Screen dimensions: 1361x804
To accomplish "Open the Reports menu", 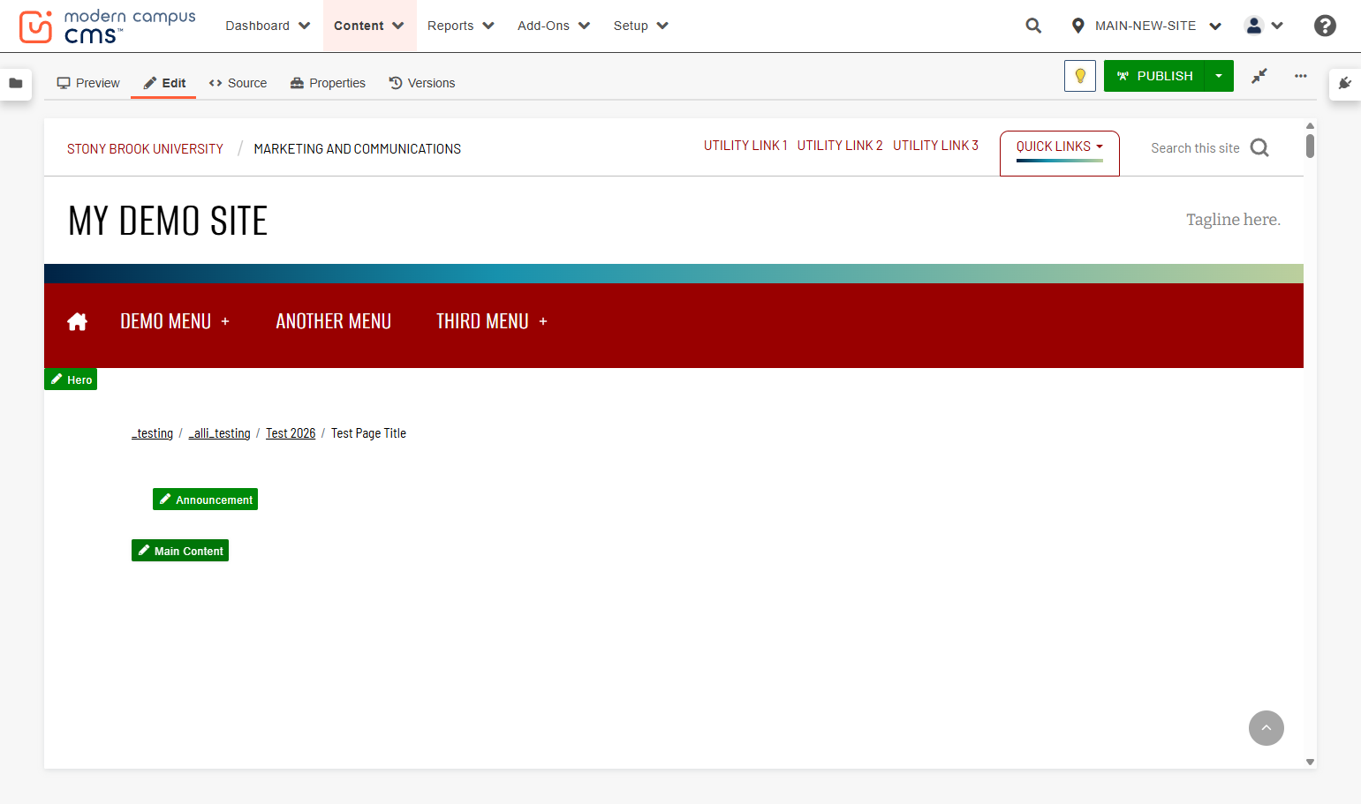I will click(x=461, y=26).
